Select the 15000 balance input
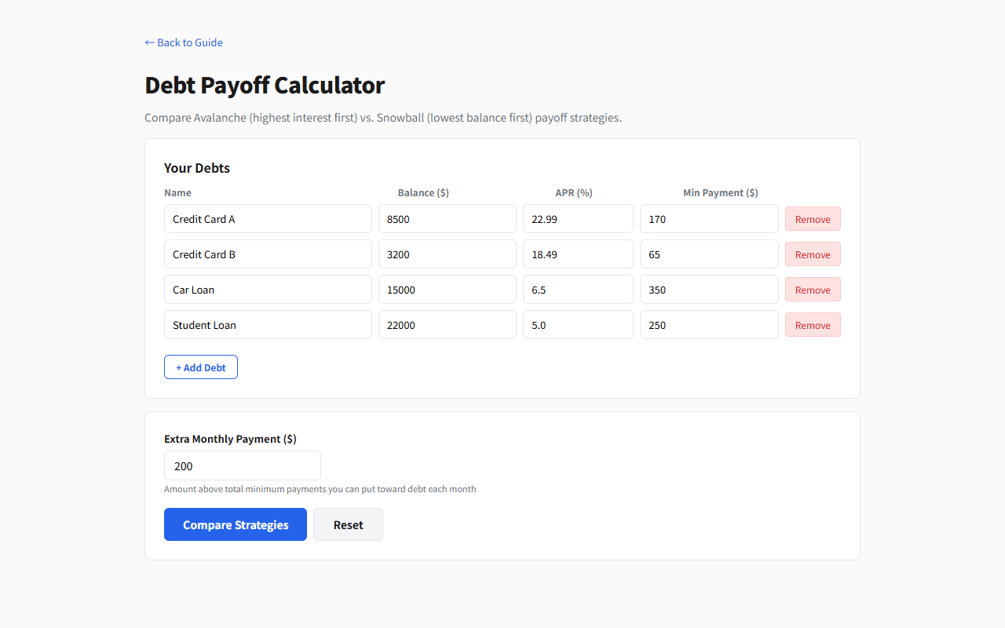The image size is (1005, 628). [x=447, y=290]
